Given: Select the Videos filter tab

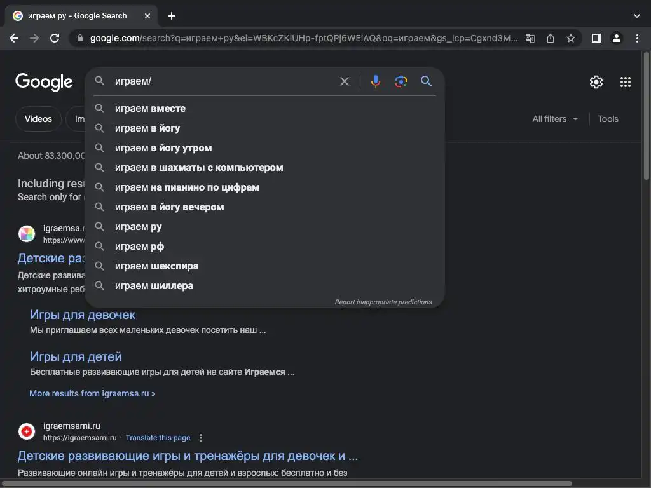Looking at the screenshot, I should click(38, 119).
